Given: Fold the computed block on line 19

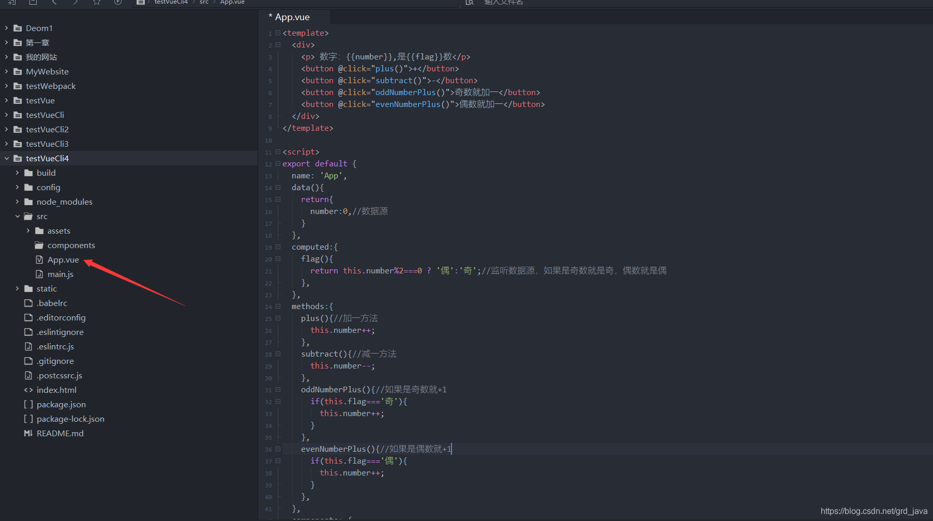Looking at the screenshot, I should pyautogui.click(x=278, y=247).
